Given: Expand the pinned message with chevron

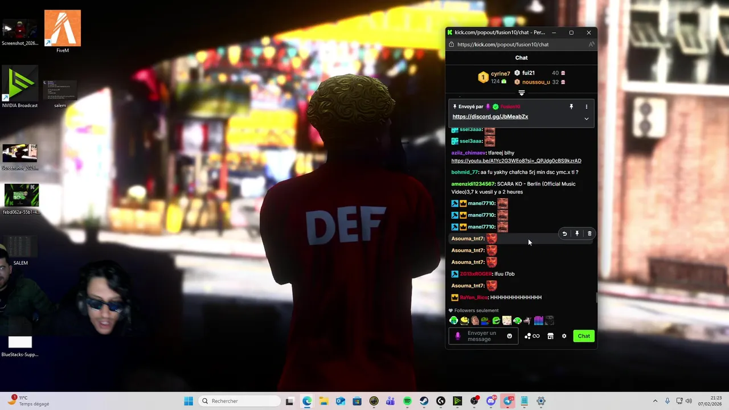Looking at the screenshot, I should (586, 118).
